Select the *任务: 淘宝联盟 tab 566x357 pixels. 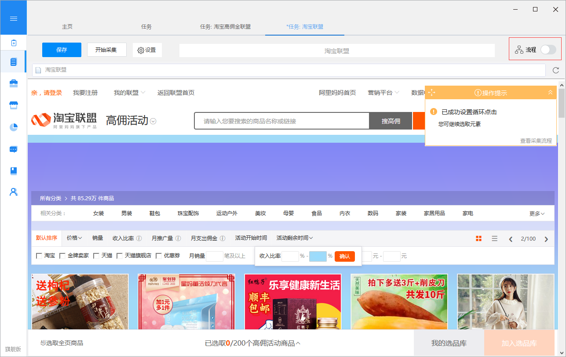(305, 26)
